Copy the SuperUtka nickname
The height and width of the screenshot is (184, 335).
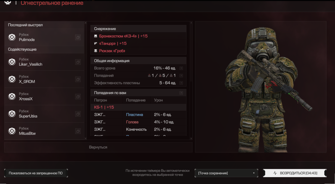78,114
